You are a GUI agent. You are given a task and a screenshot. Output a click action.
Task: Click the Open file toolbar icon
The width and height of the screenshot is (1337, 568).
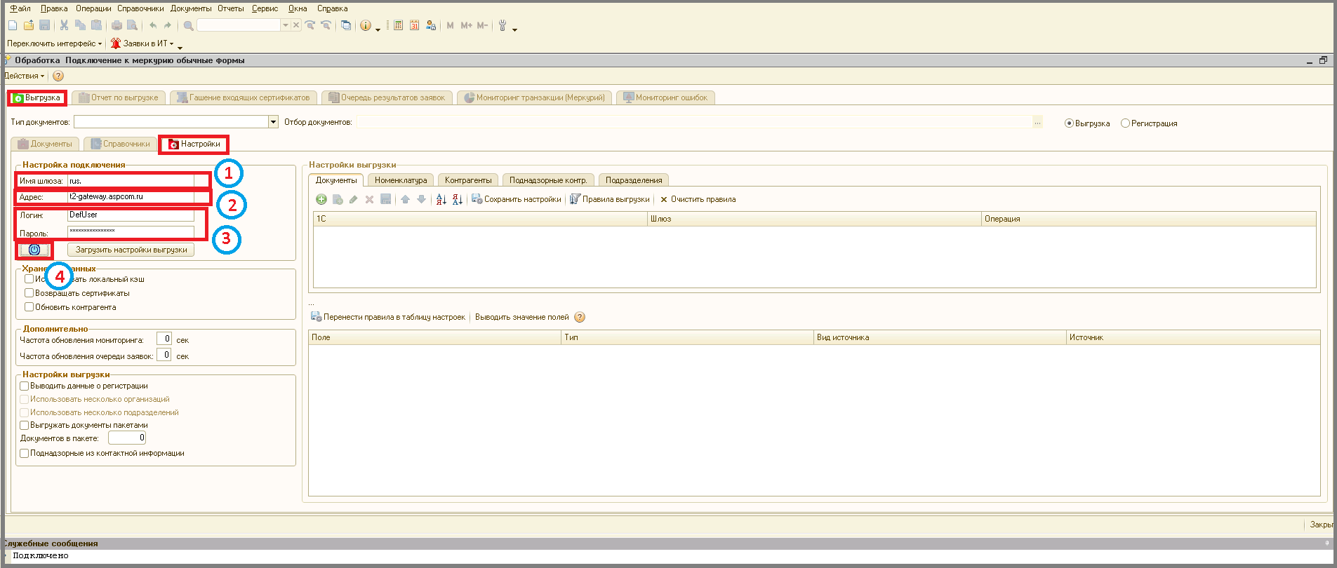point(29,25)
